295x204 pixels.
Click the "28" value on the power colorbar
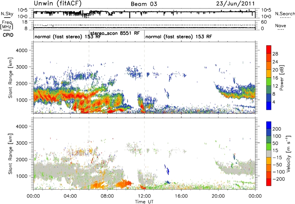click(x=275, y=54)
